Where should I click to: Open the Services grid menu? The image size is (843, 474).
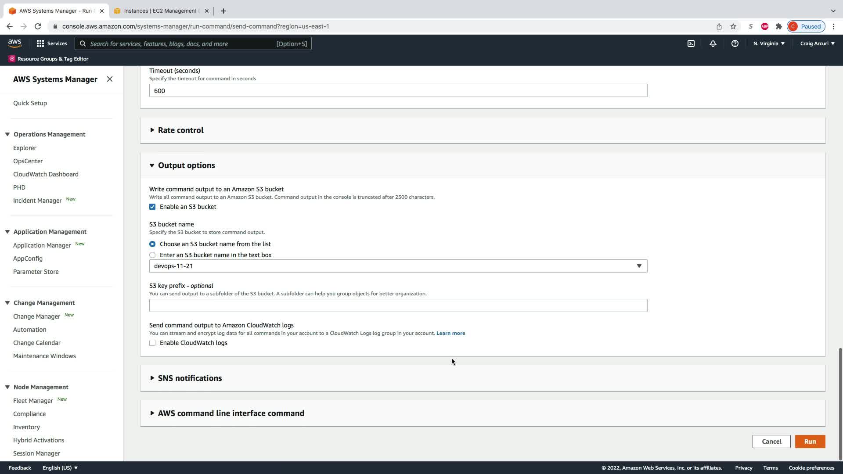point(51,43)
